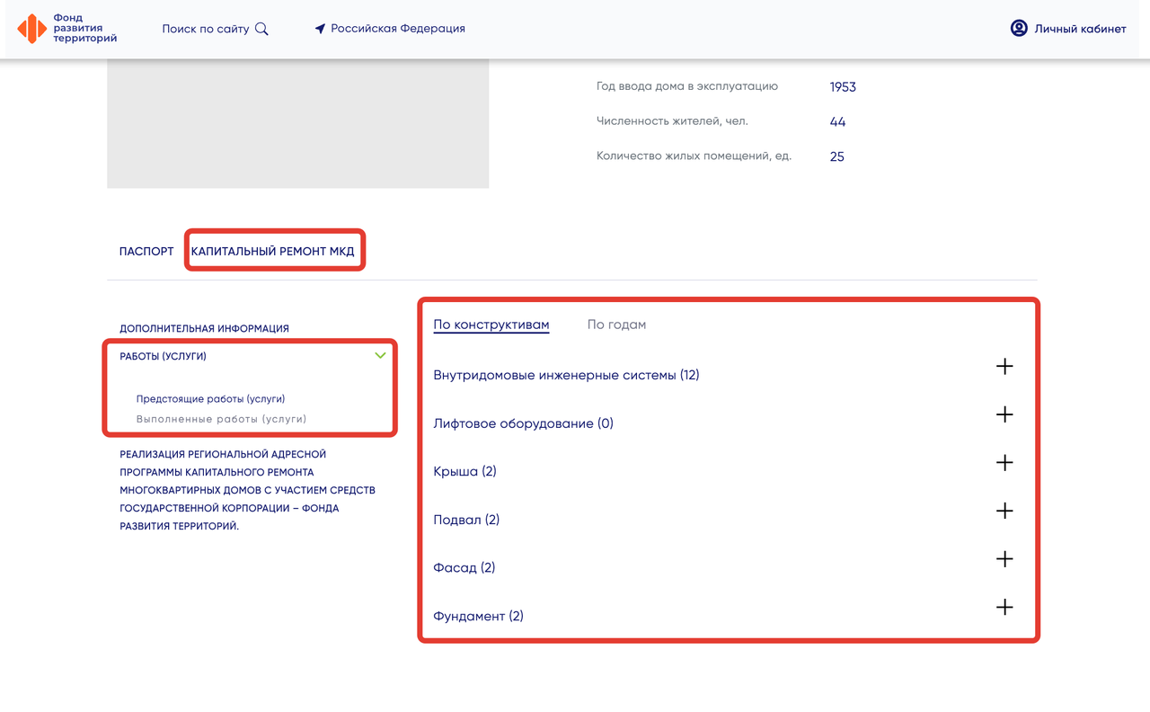Click Численность жителей, чел. label

[672, 120]
